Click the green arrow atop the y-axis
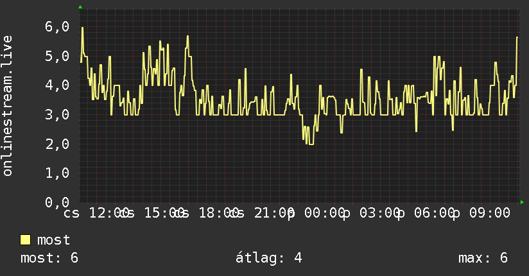The width and height of the screenshot is (529, 276). coord(80,7)
